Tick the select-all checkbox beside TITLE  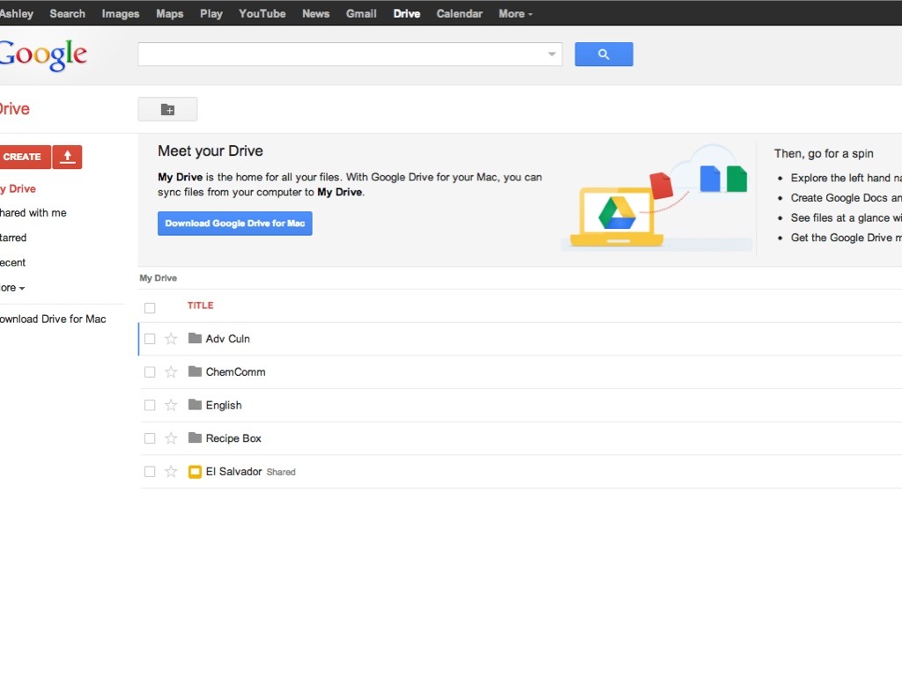[x=150, y=308]
